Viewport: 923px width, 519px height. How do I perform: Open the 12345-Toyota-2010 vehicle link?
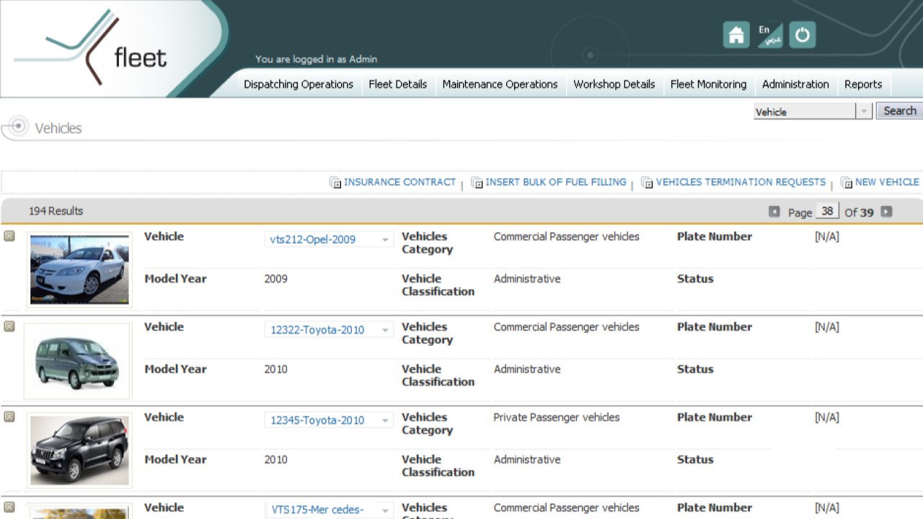pyautogui.click(x=317, y=420)
